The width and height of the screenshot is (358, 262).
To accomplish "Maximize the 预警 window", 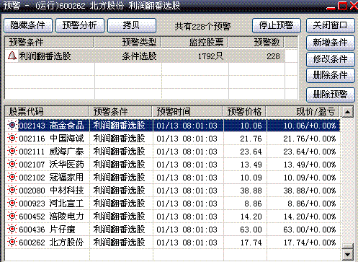I will (342, 6).
